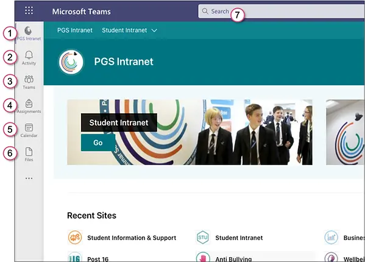
Task: Click the PGS Intranet site title
Action: click(124, 62)
